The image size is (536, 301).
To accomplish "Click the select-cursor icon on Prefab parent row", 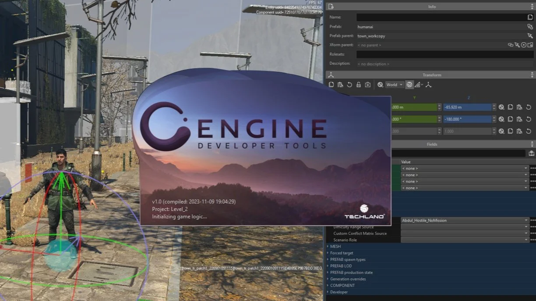I will coord(530,36).
